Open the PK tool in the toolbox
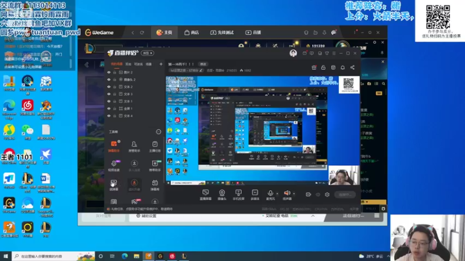 pos(134,202)
